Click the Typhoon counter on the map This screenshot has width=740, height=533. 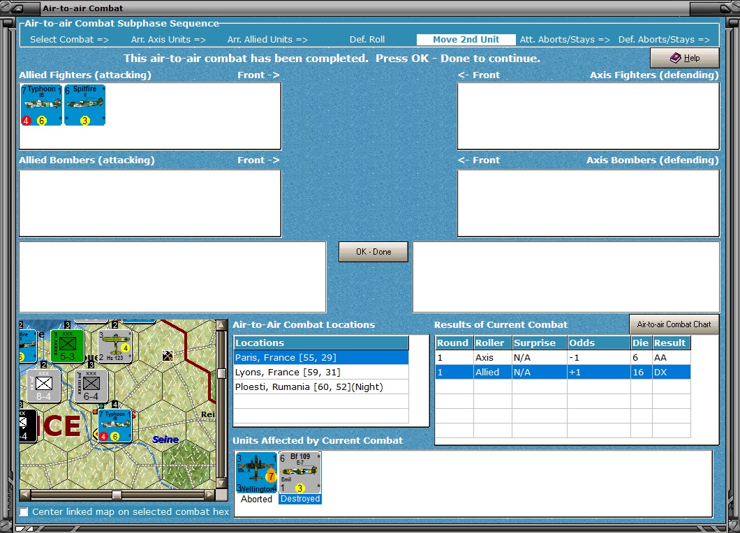114,426
